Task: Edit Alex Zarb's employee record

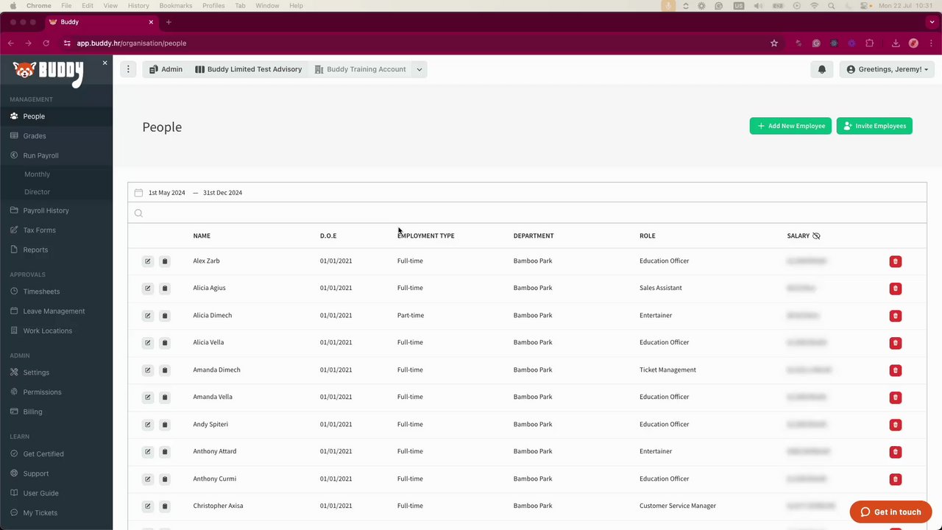Action: point(147,261)
